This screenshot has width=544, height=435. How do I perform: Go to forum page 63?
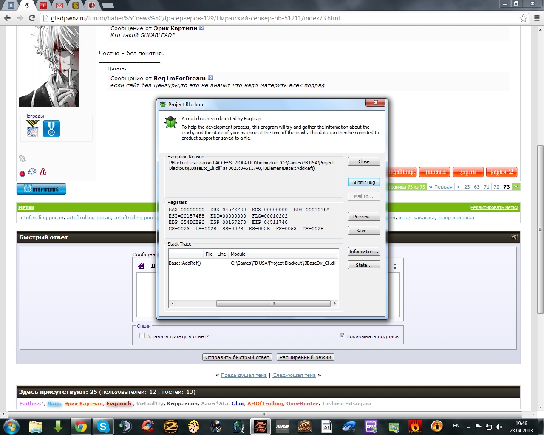(x=477, y=187)
